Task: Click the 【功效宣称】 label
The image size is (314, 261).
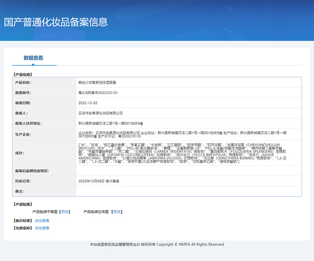Action: (23, 228)
